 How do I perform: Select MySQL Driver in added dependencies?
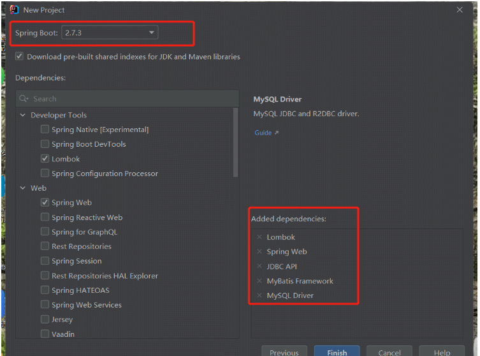pyautogui.click(x=290, y=295)
